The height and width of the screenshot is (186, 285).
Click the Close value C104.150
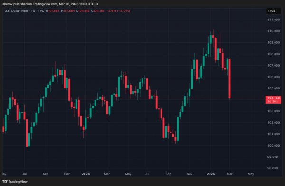(x=98, y=11)
